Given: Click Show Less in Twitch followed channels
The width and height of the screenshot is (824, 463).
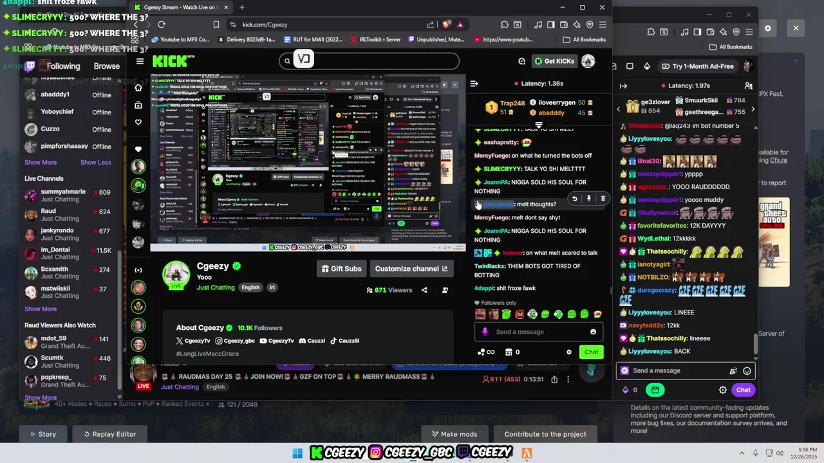Looking at the screenshot, I should pyautogui.click(x=96, y=162).
